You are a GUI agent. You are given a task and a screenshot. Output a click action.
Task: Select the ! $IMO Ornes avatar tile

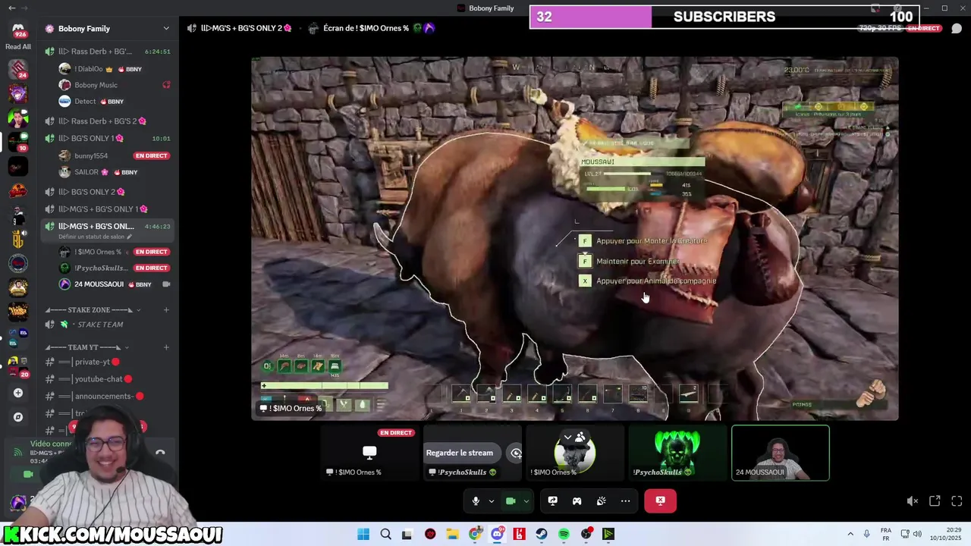pyautogui.click(x=575, y=453)
